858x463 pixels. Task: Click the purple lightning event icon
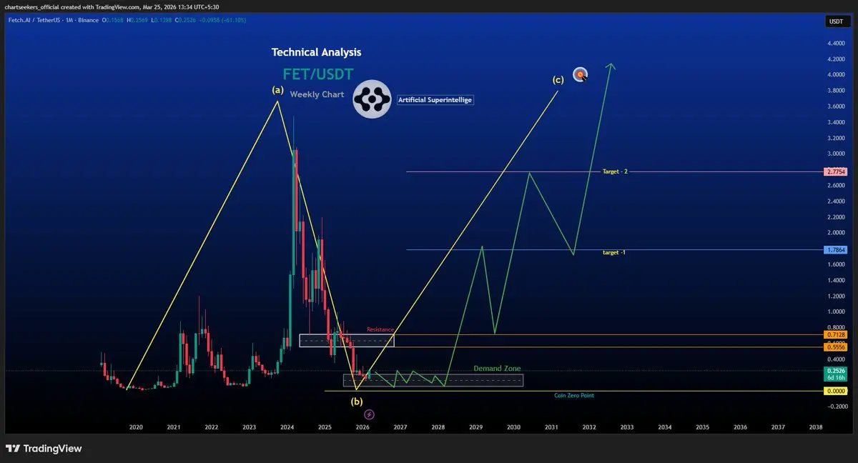pos(369,414)
